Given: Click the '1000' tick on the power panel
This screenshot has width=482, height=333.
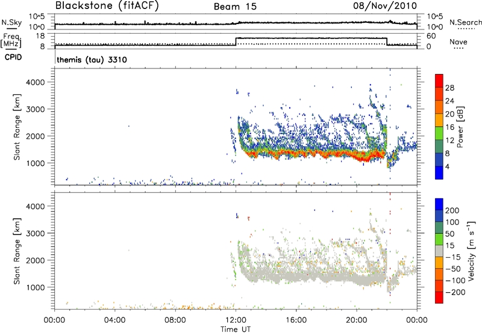Looking at the screenshot, I should click(x=35, y=163).
